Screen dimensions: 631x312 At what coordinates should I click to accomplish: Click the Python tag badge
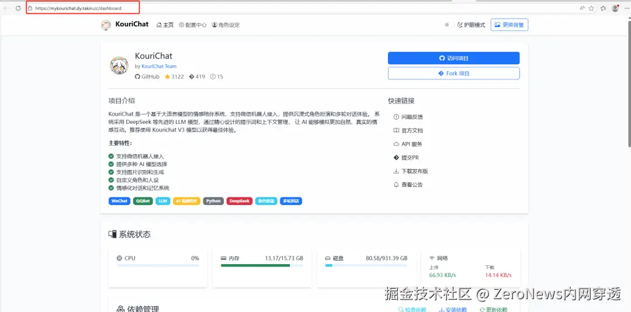pyautogui.click(x=213, y=201)
